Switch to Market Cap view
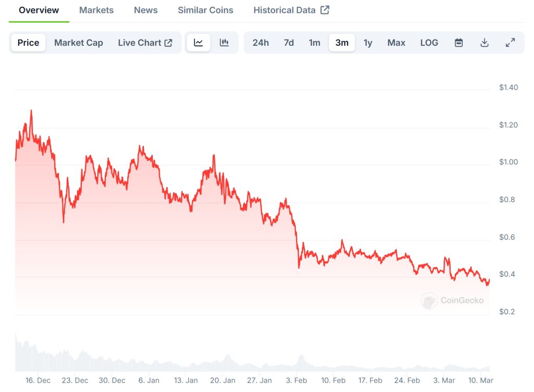534x392 pixels. coord(78,43)
